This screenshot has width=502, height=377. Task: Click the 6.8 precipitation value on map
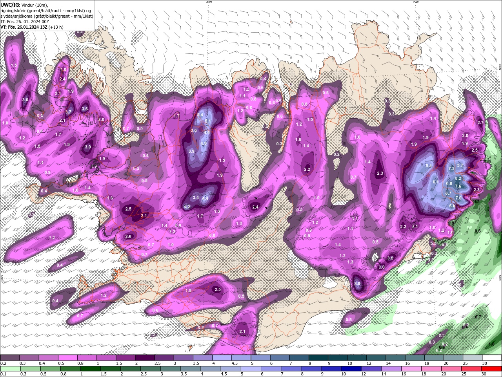tap(449, 183)
